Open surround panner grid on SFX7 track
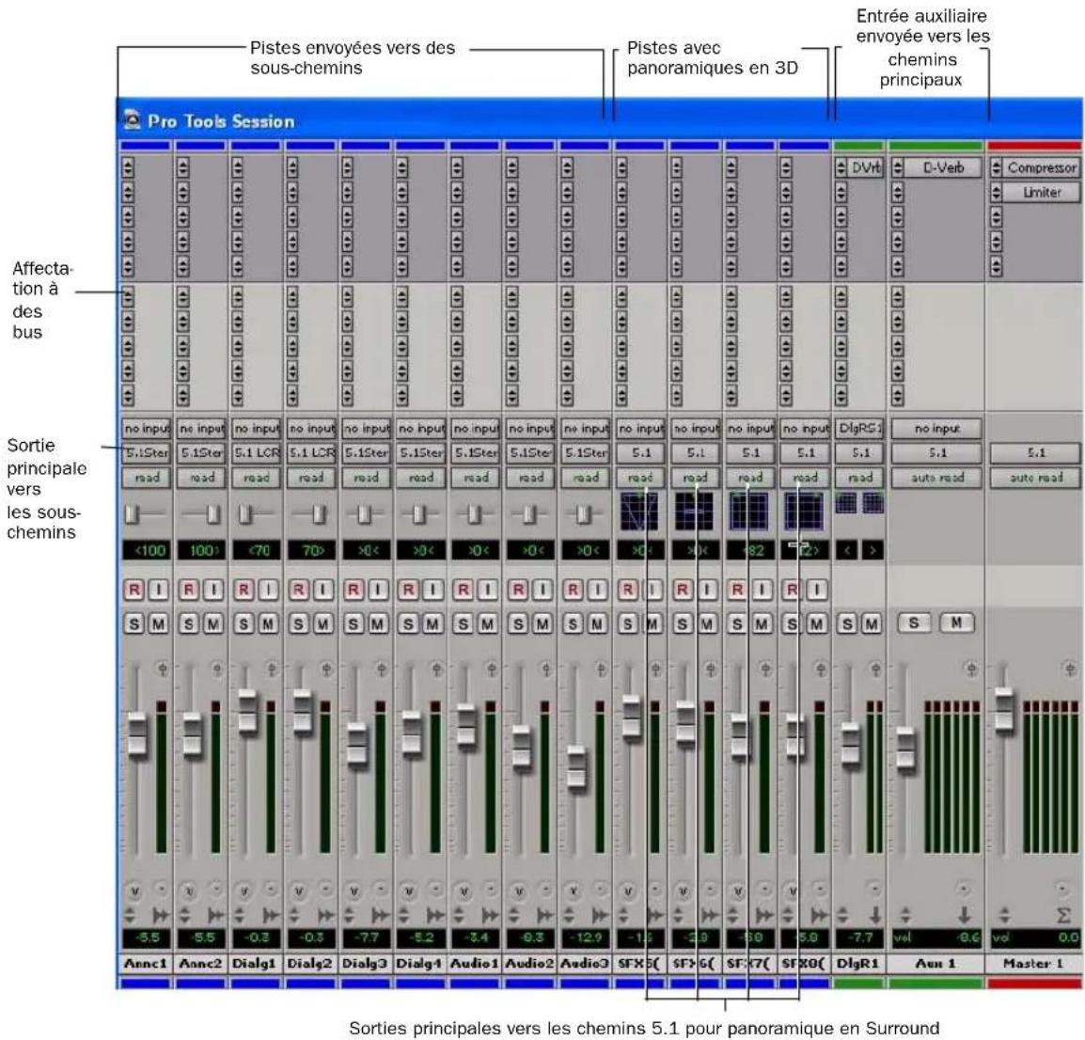Image resolution: width=1085 pixels, height=1040 pixels. tap(748, 512)
